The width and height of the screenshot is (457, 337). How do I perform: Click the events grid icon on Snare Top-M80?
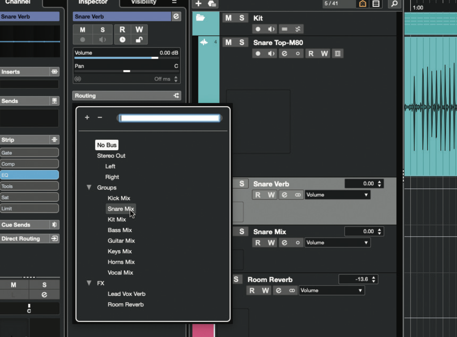(337, 53)
